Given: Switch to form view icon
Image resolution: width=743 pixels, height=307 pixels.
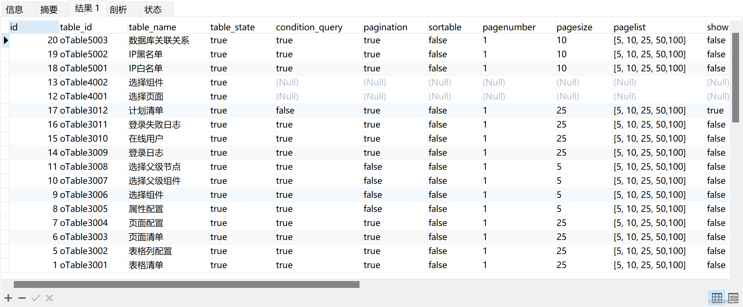Looking at the screenshot, I should pos(733,298).
